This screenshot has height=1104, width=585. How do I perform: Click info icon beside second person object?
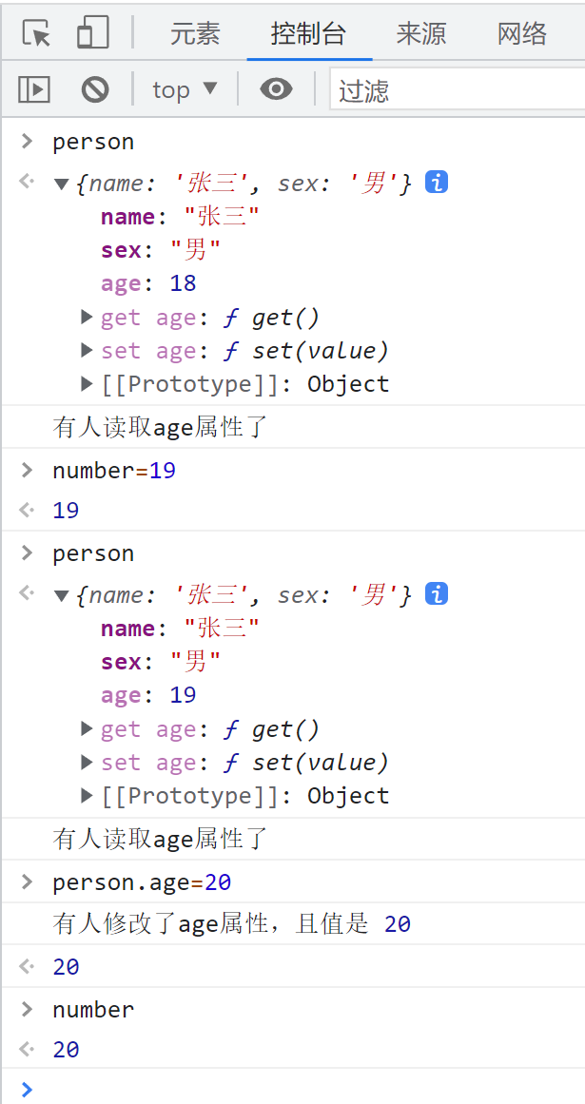437,594
